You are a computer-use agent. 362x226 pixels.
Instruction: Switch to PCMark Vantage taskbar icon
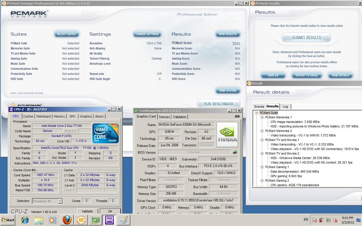pos(81,220)
